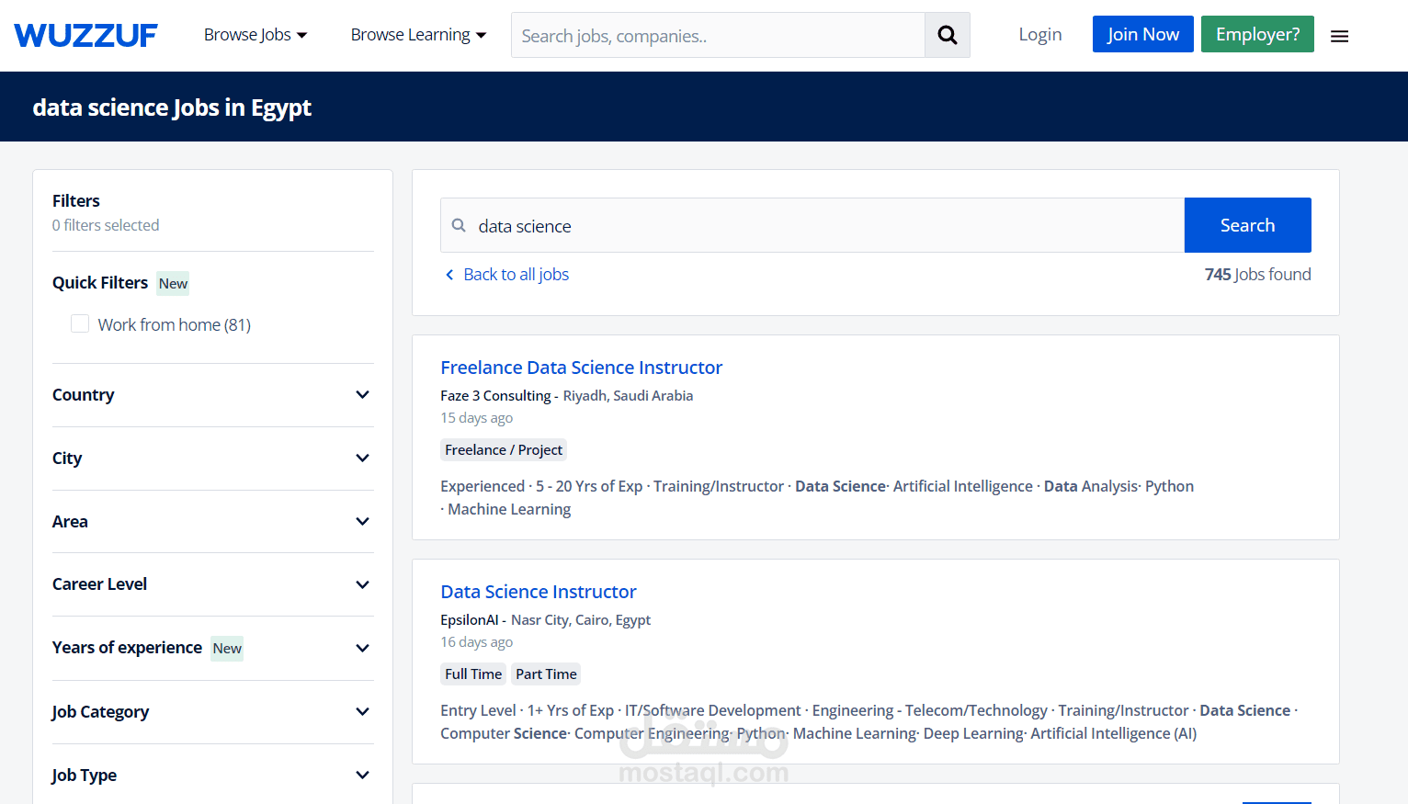This screenshot has height=804, width=1408.
Task: Focus the header search jobs field
Action: click(x=717, y=36)
